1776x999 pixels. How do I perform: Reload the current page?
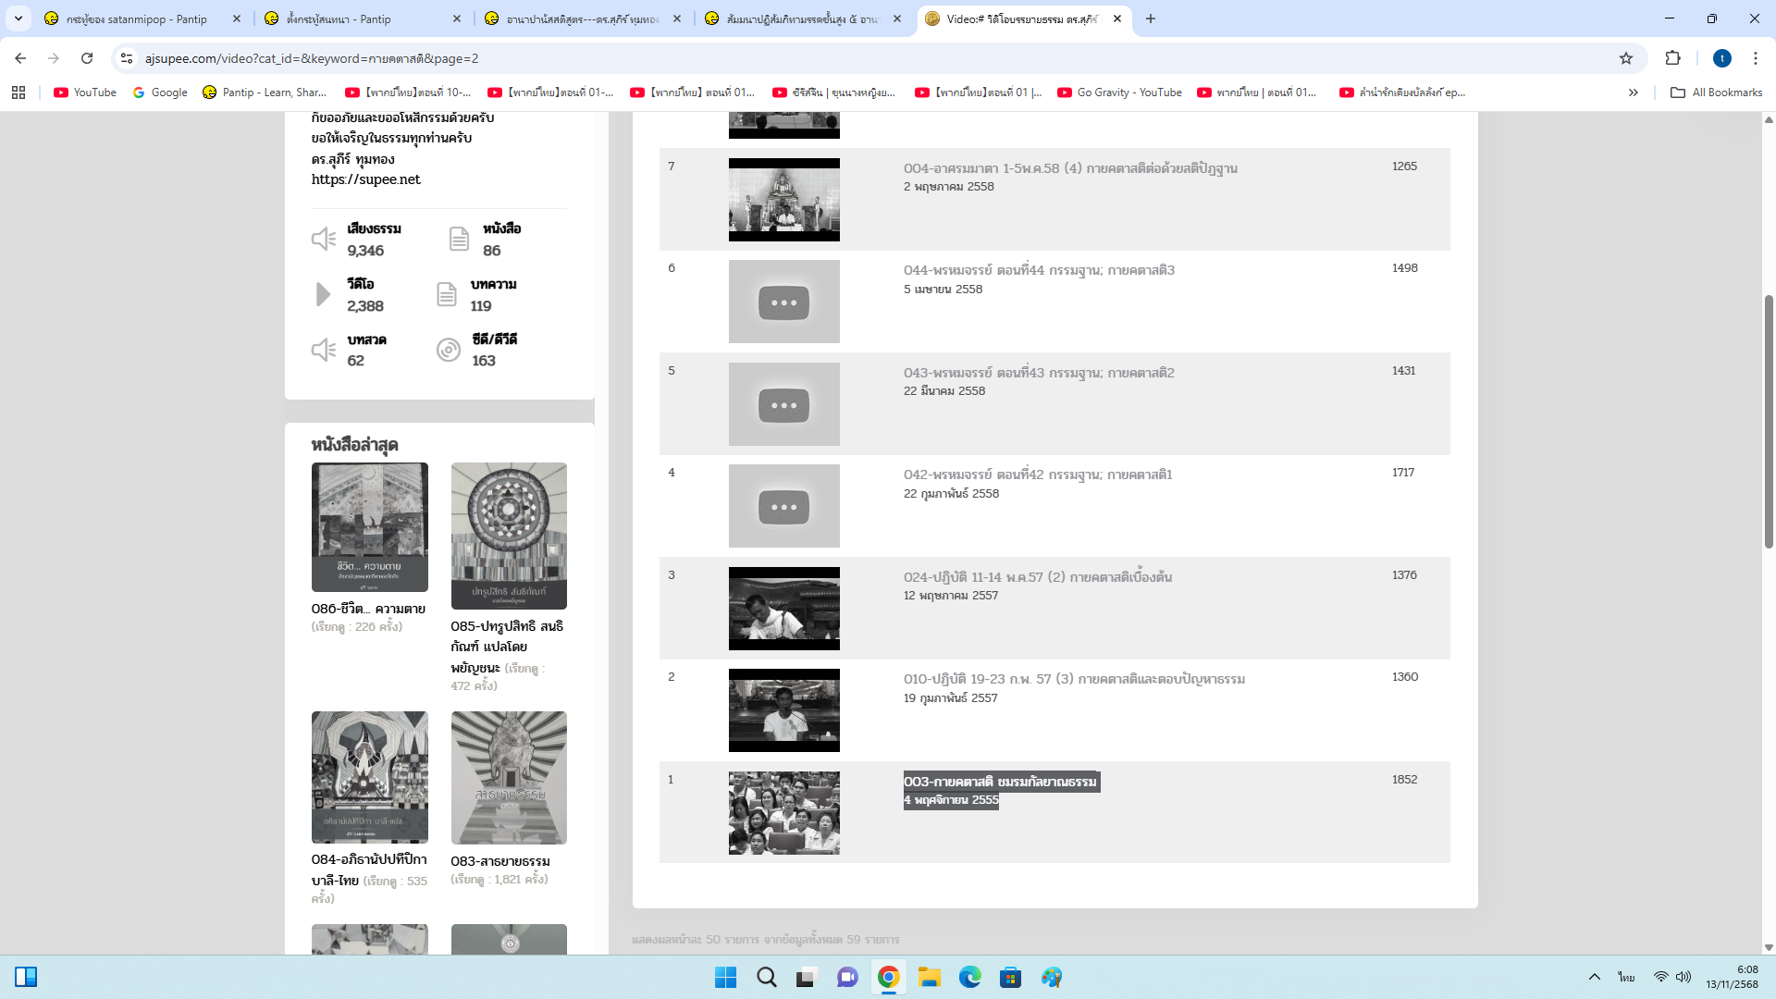coord(87,58)
